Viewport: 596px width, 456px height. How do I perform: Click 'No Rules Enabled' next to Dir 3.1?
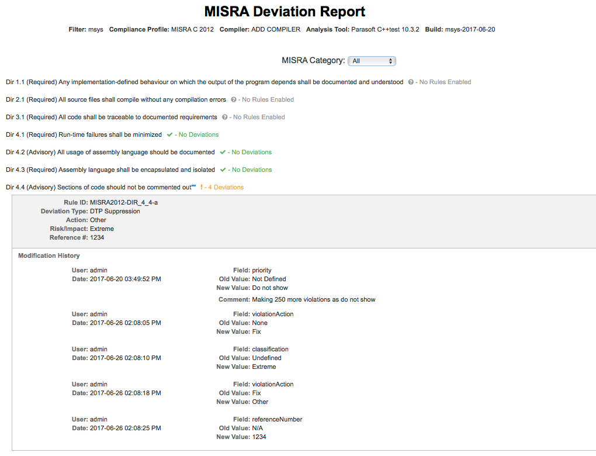259,117
